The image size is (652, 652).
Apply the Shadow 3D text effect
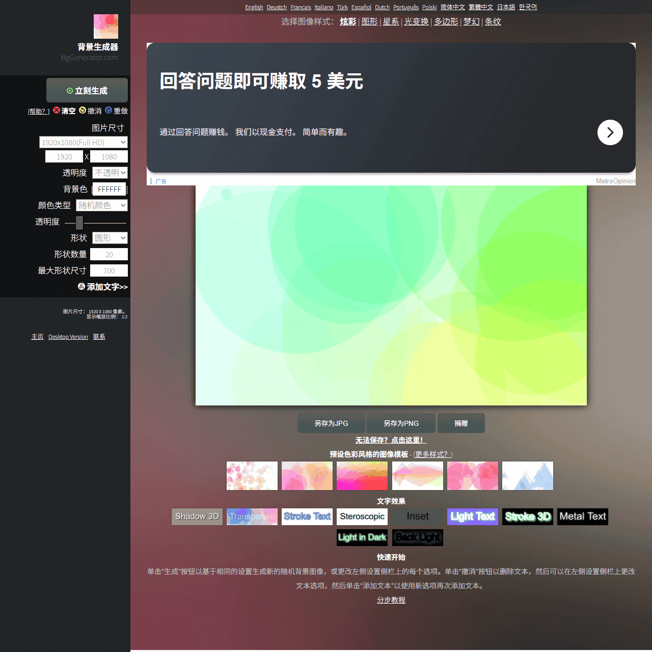(x=197, y=517)
